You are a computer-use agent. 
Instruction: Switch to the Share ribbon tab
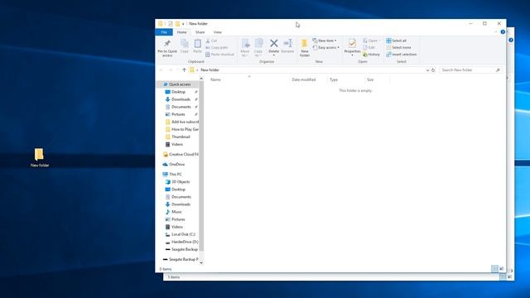tap(200, 32)
